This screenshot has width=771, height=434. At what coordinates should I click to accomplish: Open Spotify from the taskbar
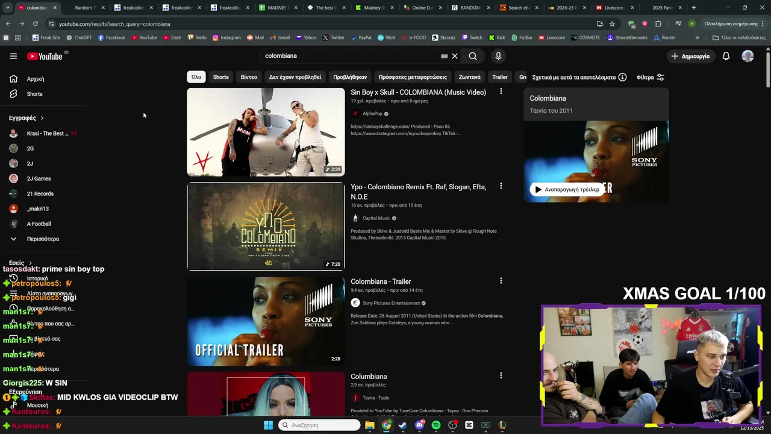(436, 425)
